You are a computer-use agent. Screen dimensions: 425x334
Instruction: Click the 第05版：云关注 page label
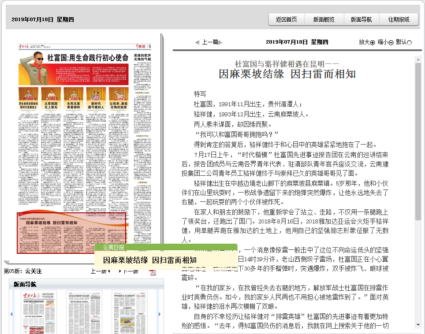[x=24, y=271]
